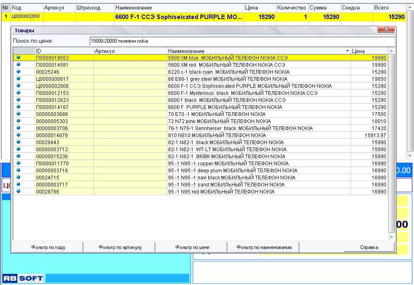
Task: Click the blue bullet icon beside 00000014876
Action: (x=18, y=135)
